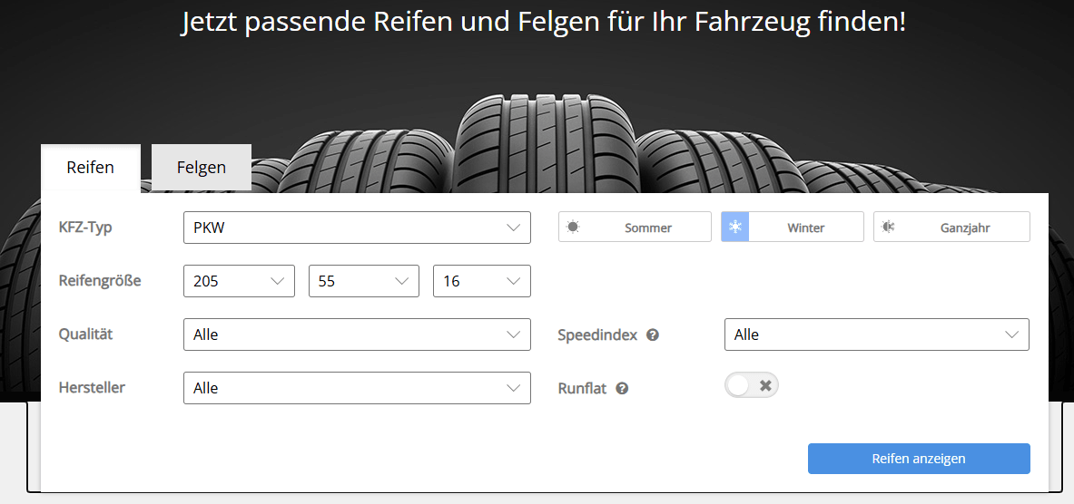Screen dimensions: 1074x504
Task: Open the Speedindex dropdown
Action: click(x=876, y=334)
